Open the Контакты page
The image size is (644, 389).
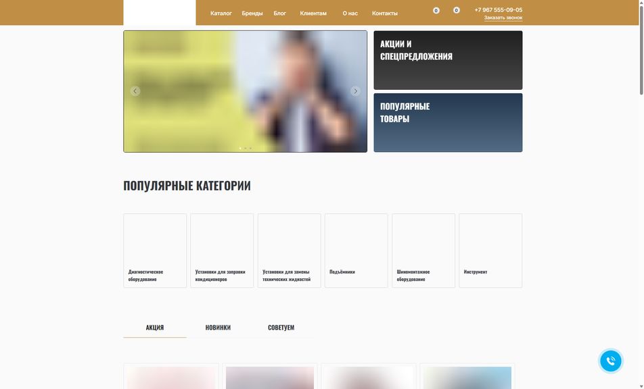click(x=385, y=13)
